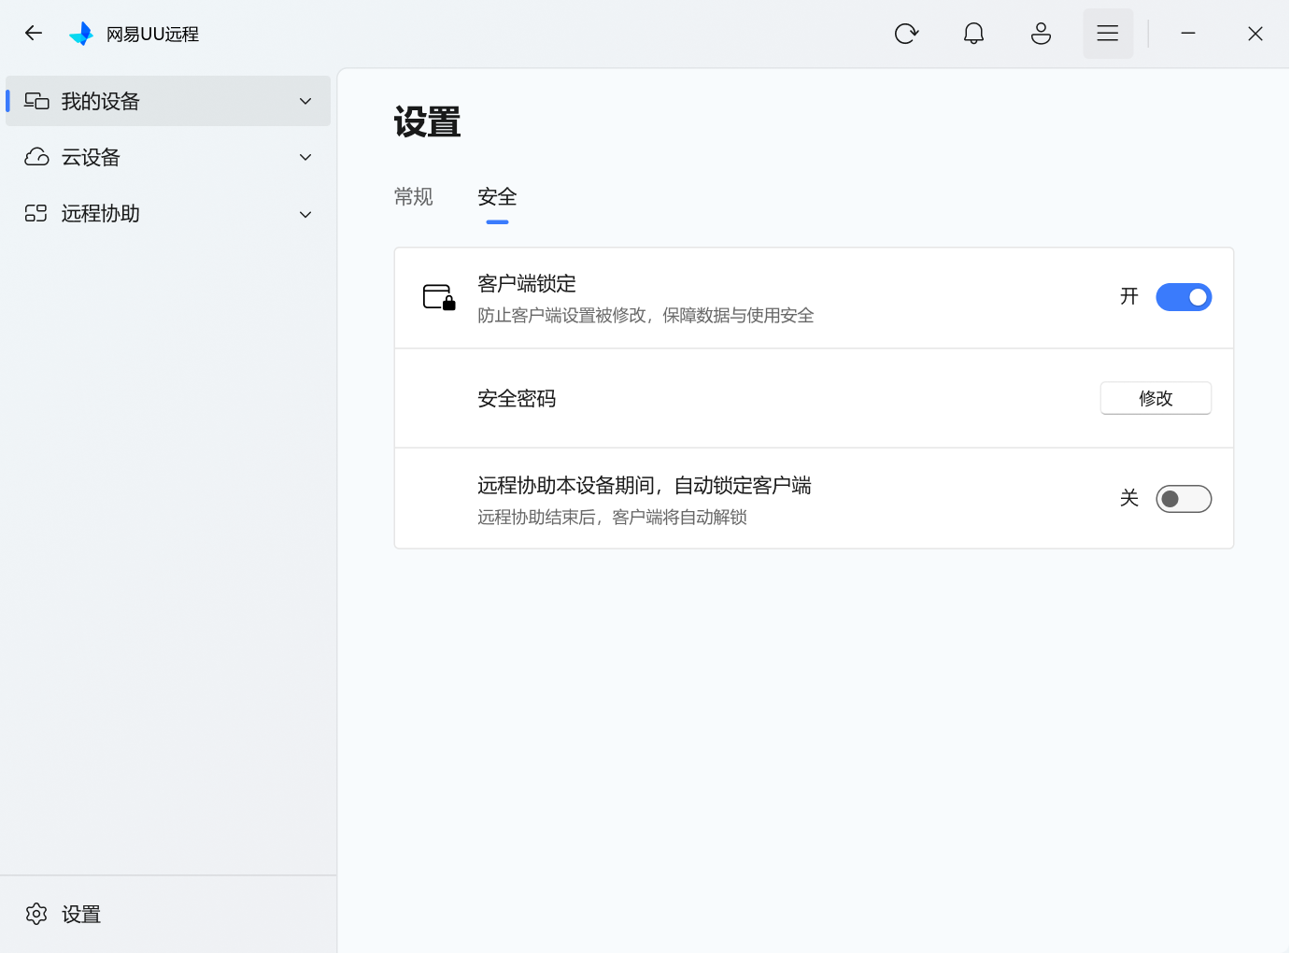The image size is (1291, 953).
Task: Click the 安全密码 label
Action: pyautogui.click(x=517, y=399)
